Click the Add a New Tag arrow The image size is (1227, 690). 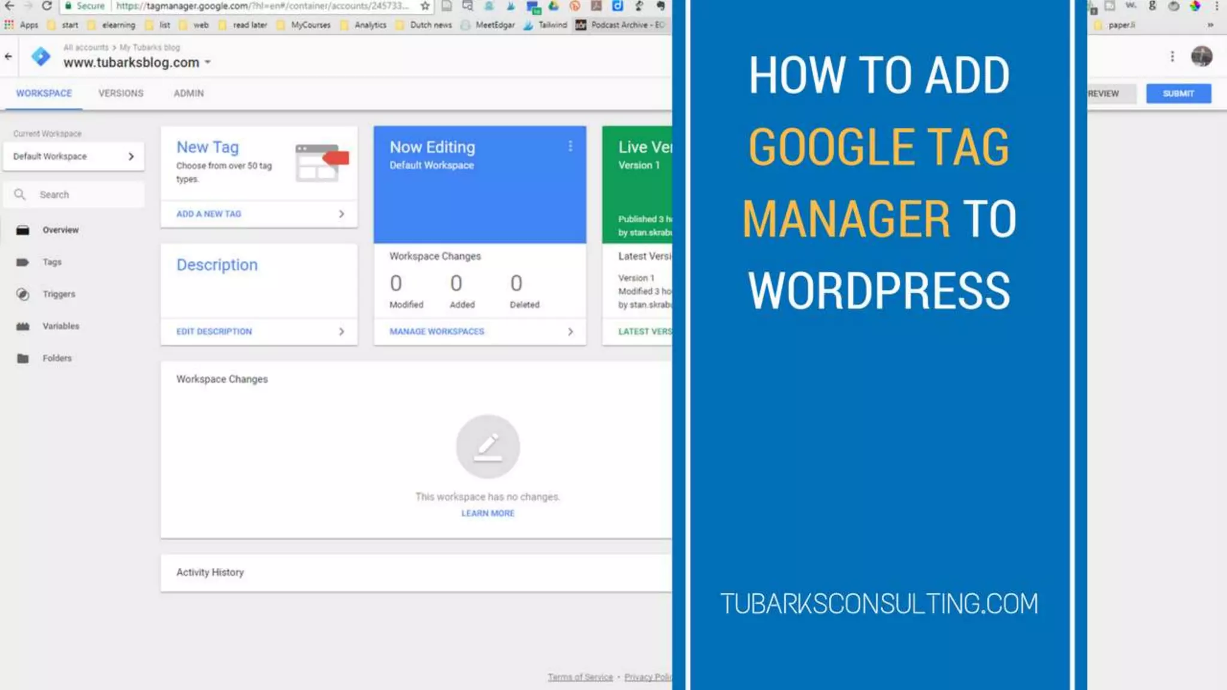point(341,214)
